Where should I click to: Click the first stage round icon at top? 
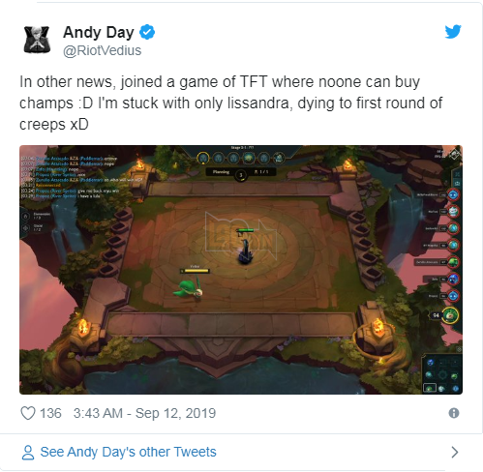pyautogui.click(x=203, y=158)
